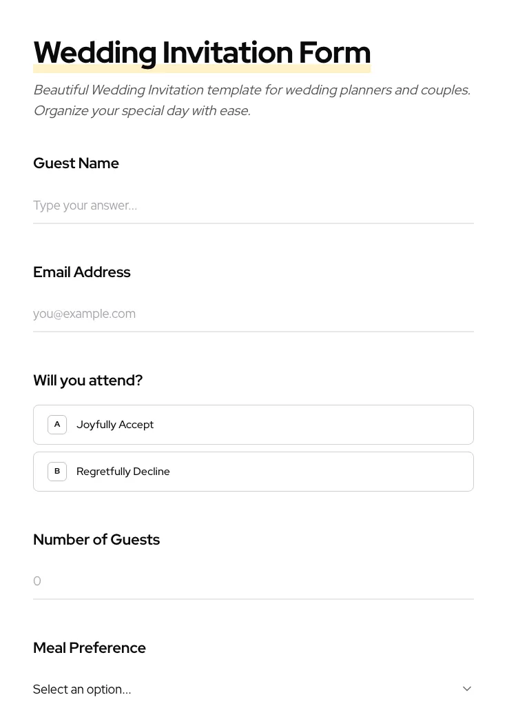This screenshot has width=507, height=706.
Task: Click the "Type your answer..." placeholder text
Action: pos(85,205)
